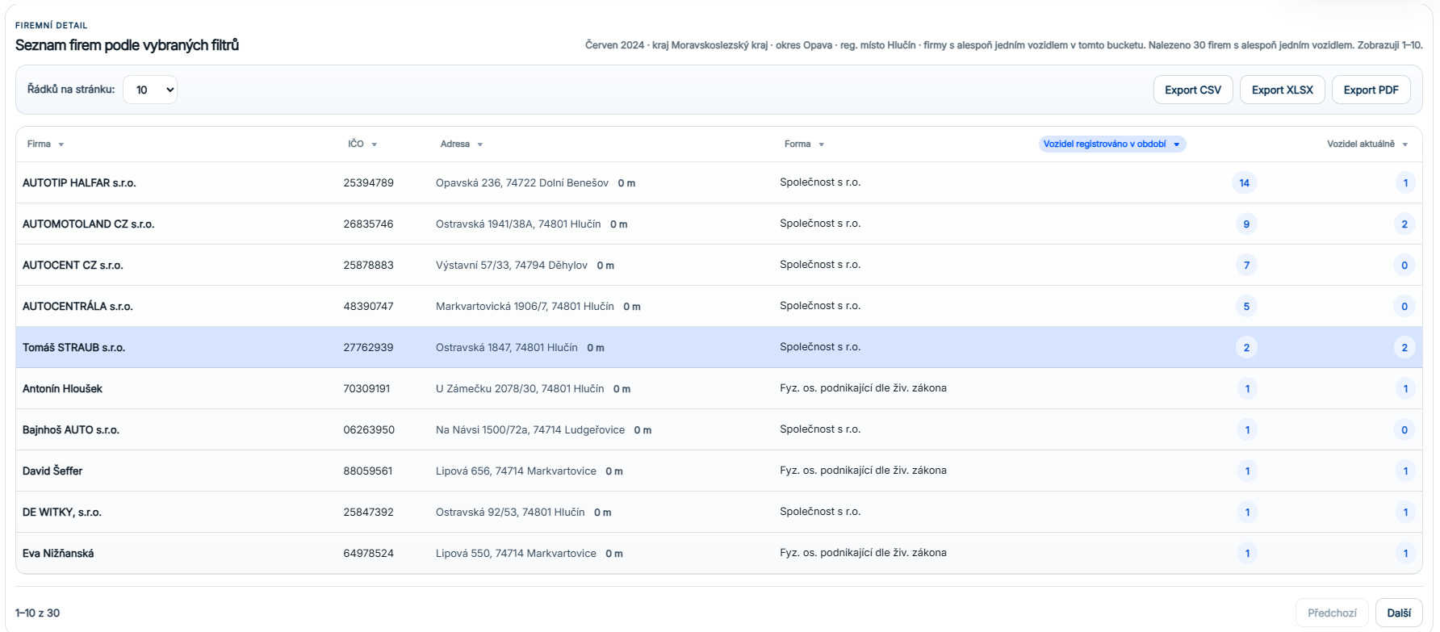The width and height of the screenshot is (1440, 632).
Task: Click Forma cell of David Šeffer row
Action: [x=863, y=471]
